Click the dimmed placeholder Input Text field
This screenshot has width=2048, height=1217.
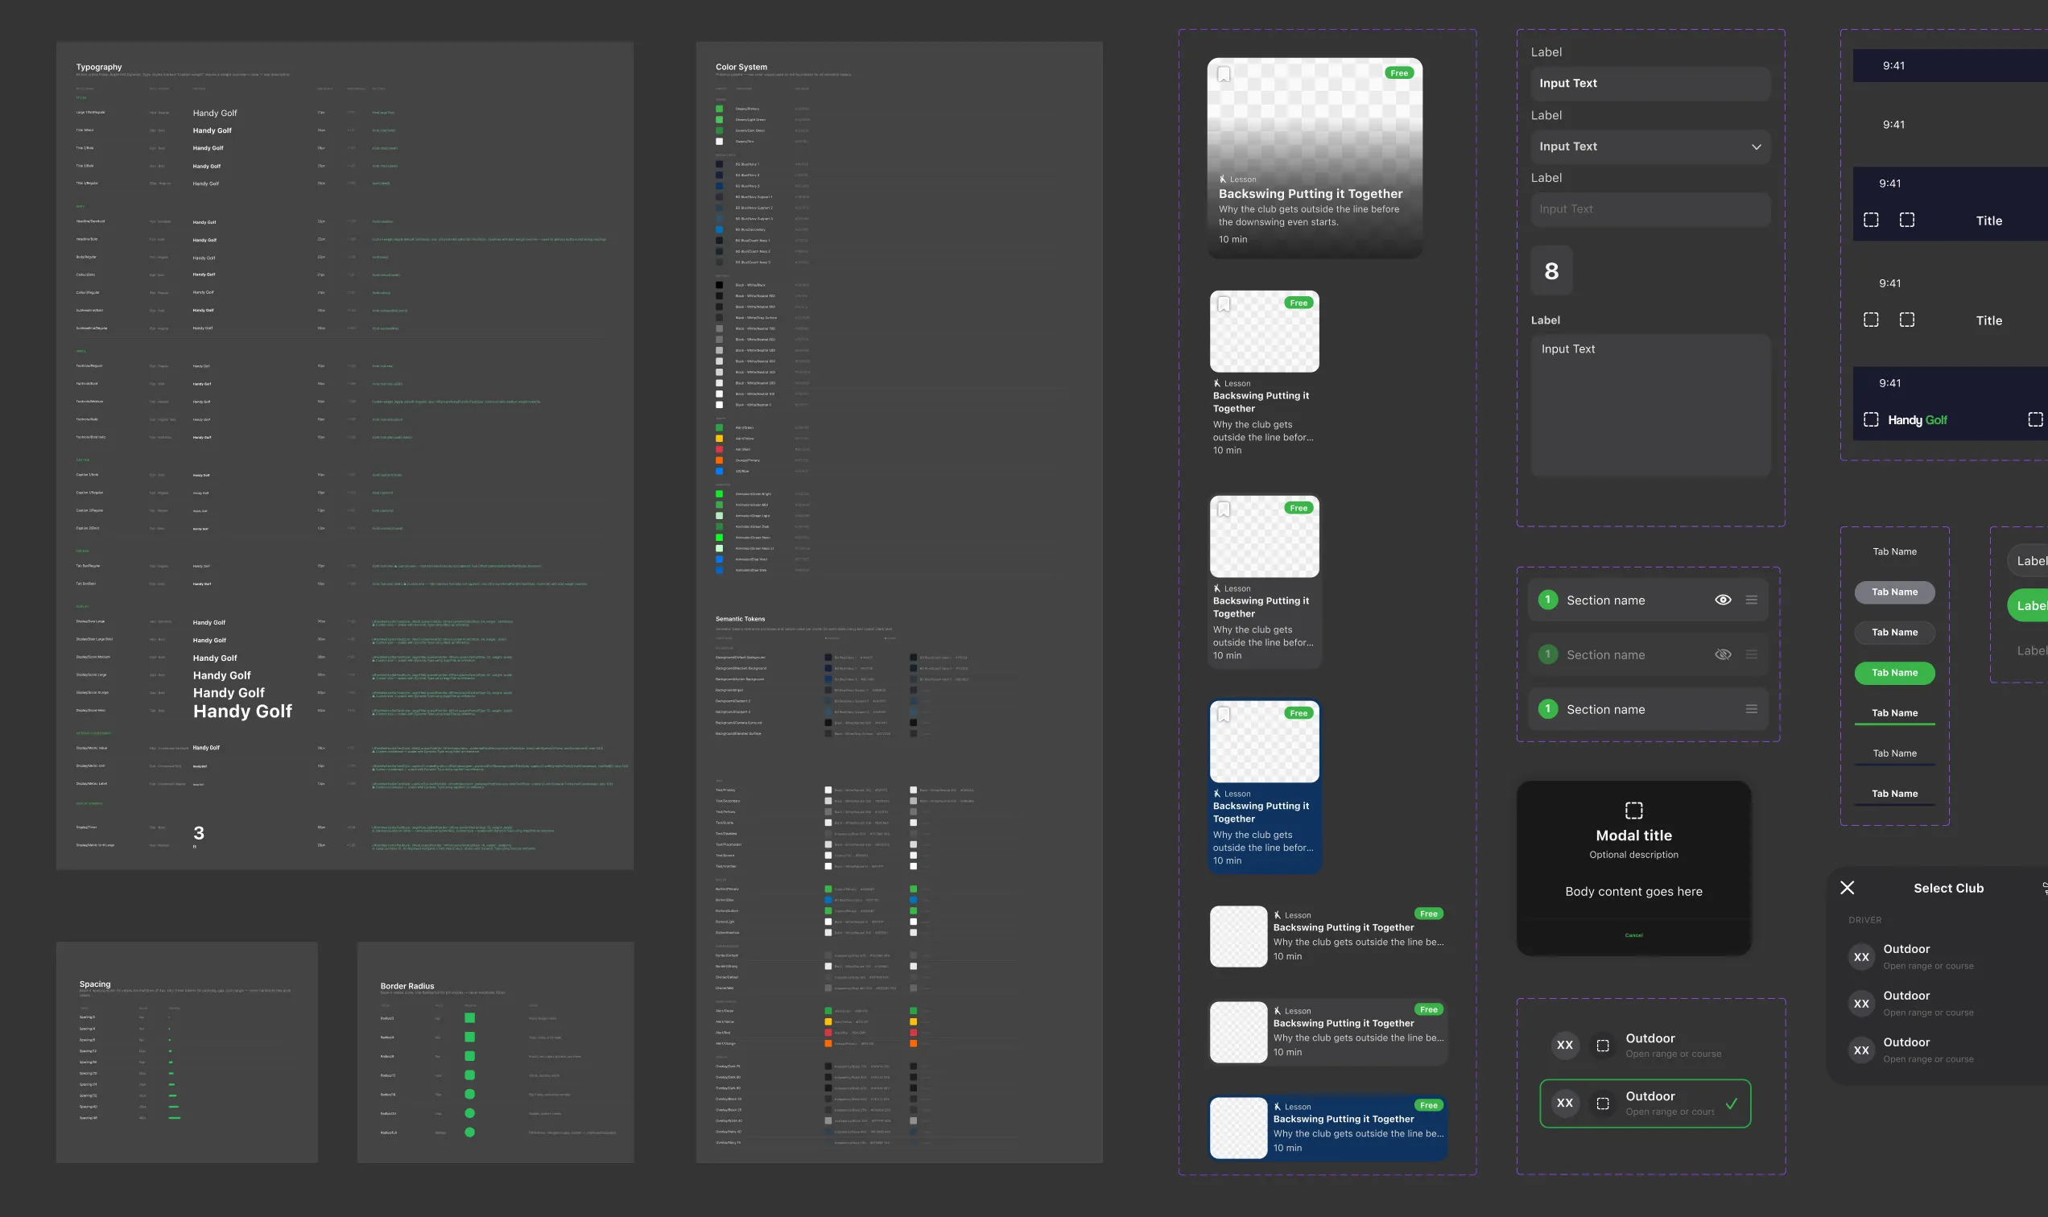click(x=1650, y=209)
